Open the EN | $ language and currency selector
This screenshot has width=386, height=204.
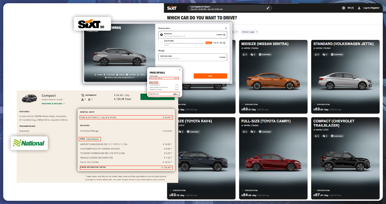350,8
